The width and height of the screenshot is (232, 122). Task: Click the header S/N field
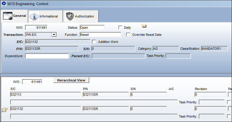[x=113, y=49]
